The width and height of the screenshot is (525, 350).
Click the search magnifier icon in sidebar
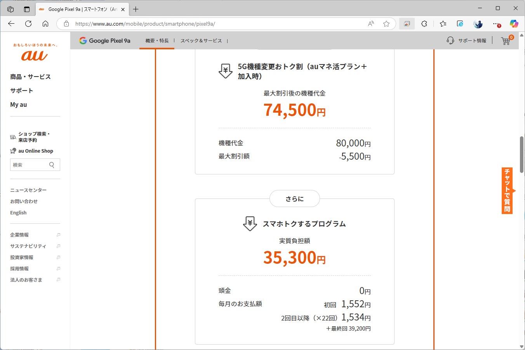tap(52, 165)
